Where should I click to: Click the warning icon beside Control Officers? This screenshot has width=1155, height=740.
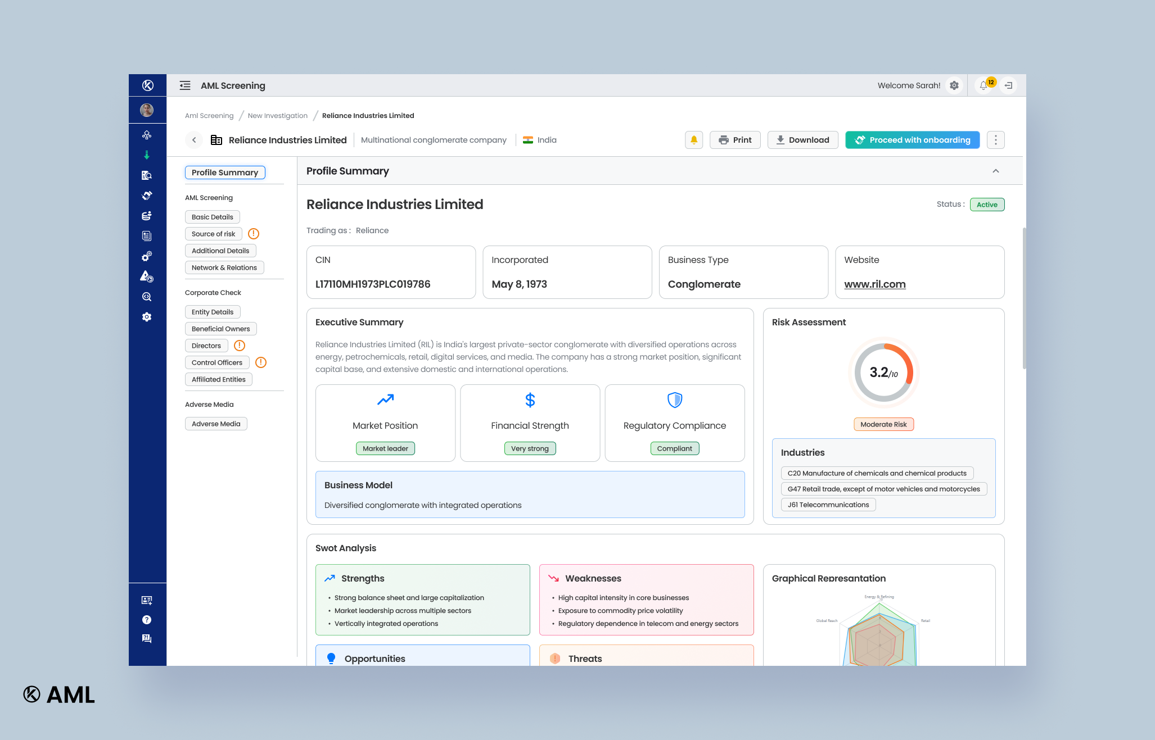261,362
